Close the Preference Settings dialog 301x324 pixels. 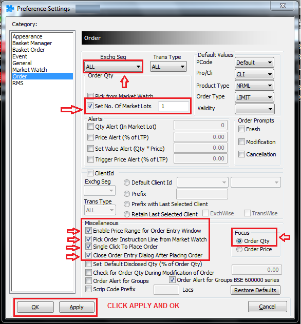[x=283, y=6]
